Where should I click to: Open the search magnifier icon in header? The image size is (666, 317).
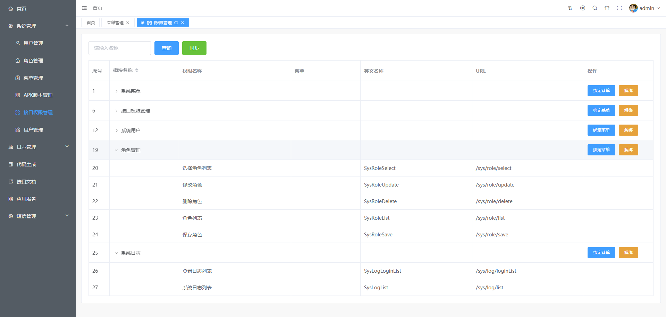point(595,8)
